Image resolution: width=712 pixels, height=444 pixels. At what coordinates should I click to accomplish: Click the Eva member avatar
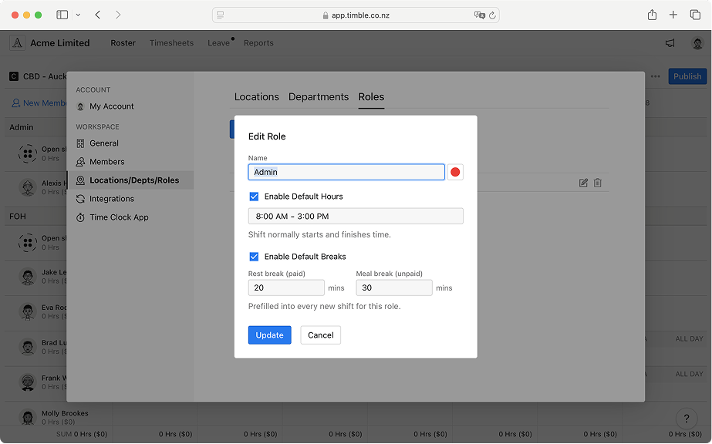pyautogui.click(x=28, y=311)
